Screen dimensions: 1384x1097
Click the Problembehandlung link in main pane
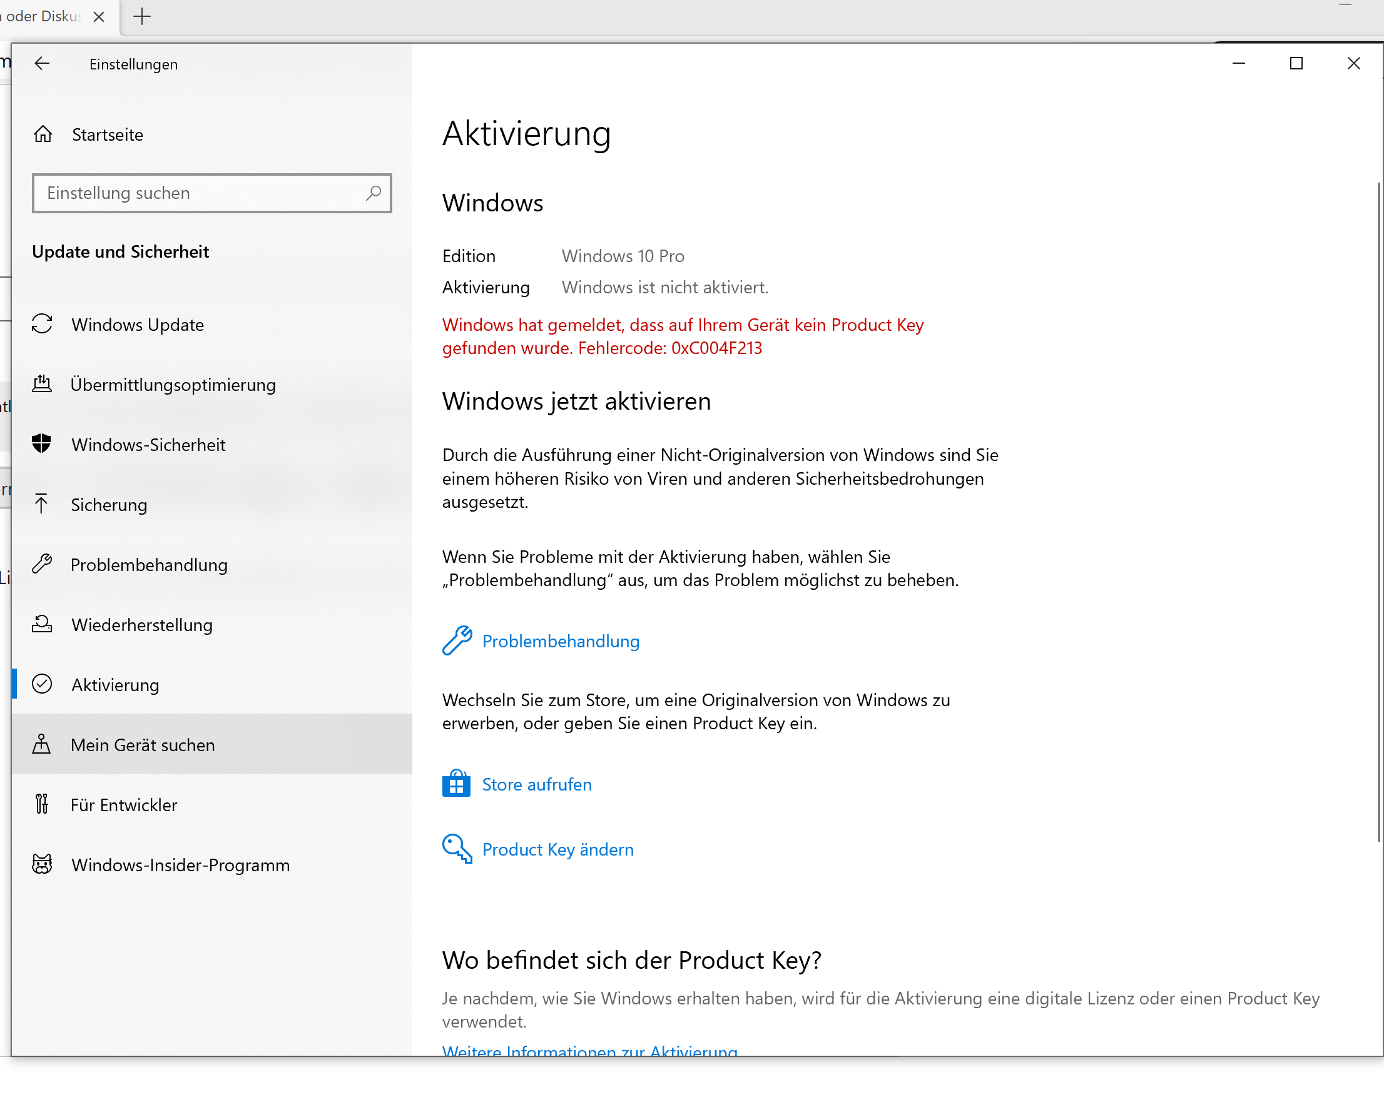pos(561,641)
